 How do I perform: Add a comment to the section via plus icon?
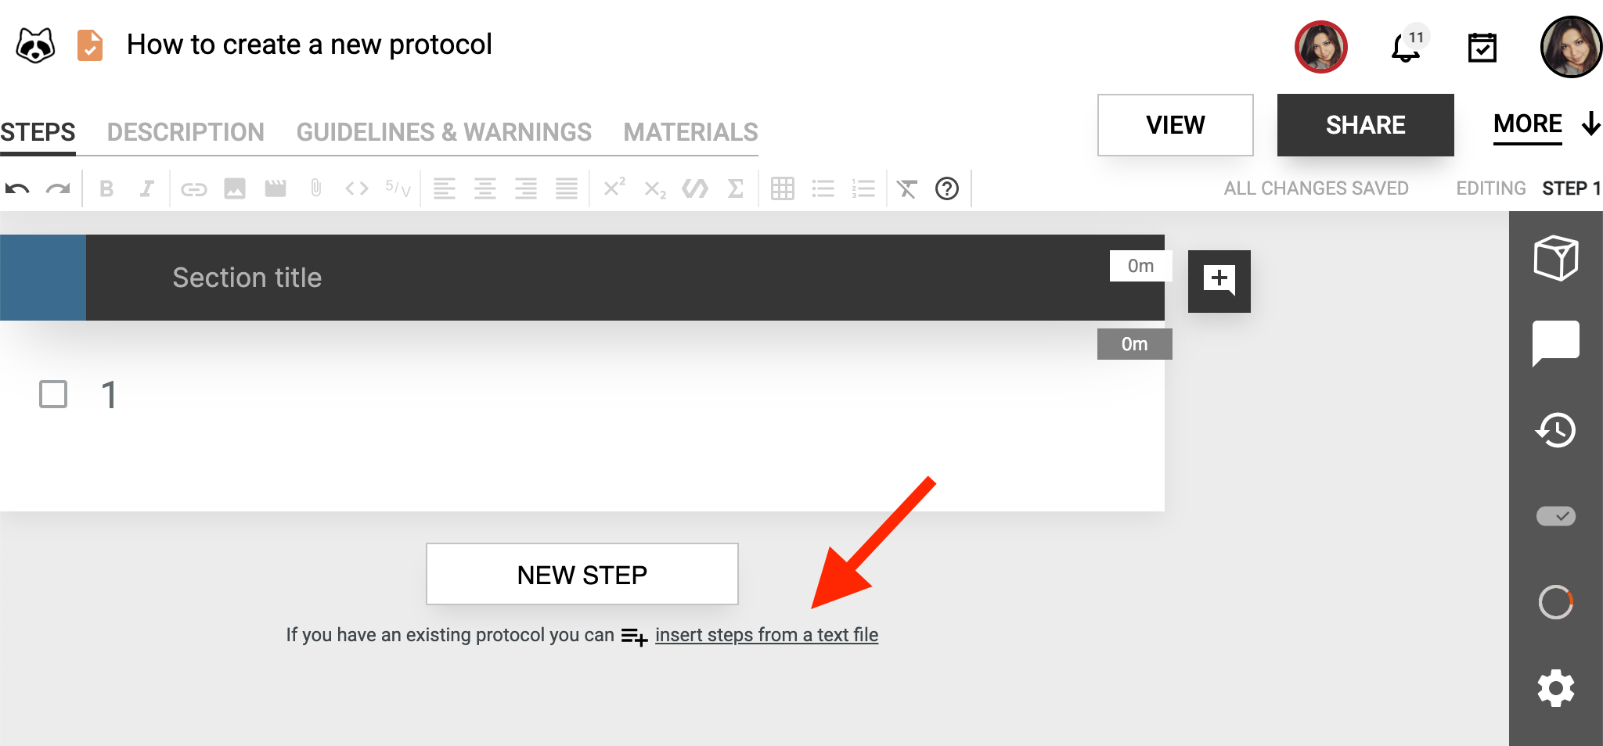(1219, 282)
